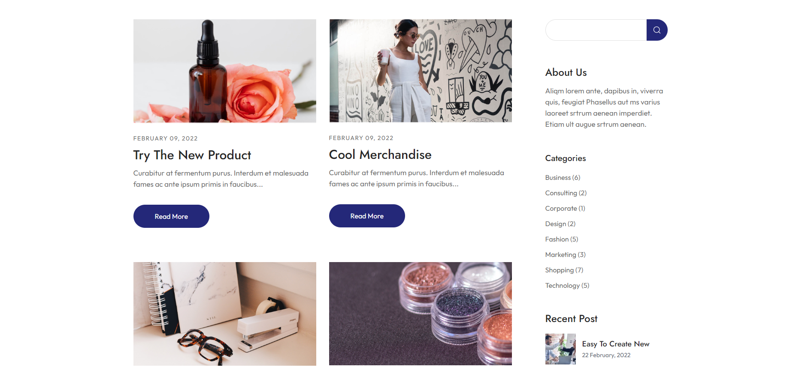Select the Fashion category
The height and width of the screenshot is (370, 811).
click(562, 239)
